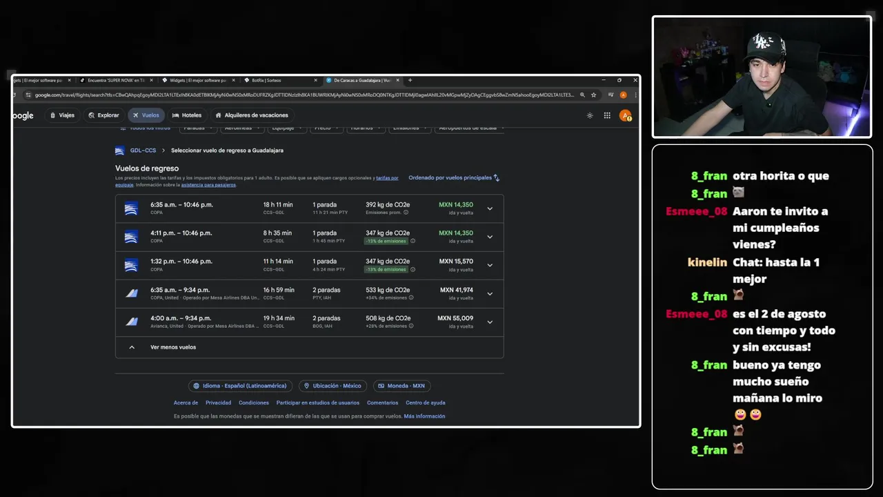This screenshot has width=883, height=497.
Task: Open the Google account avatar
Action: [x=625, y=115]
